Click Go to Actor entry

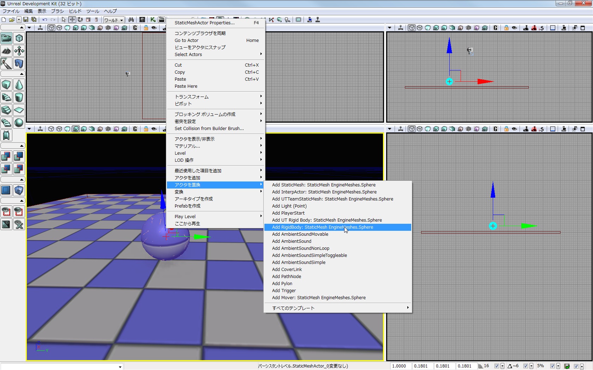pyautogui.click(x=186, y=40)
